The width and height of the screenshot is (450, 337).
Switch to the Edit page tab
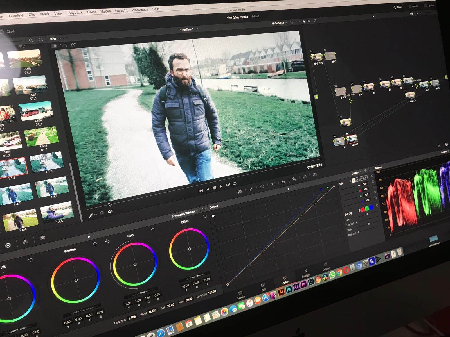pos(264,287)
